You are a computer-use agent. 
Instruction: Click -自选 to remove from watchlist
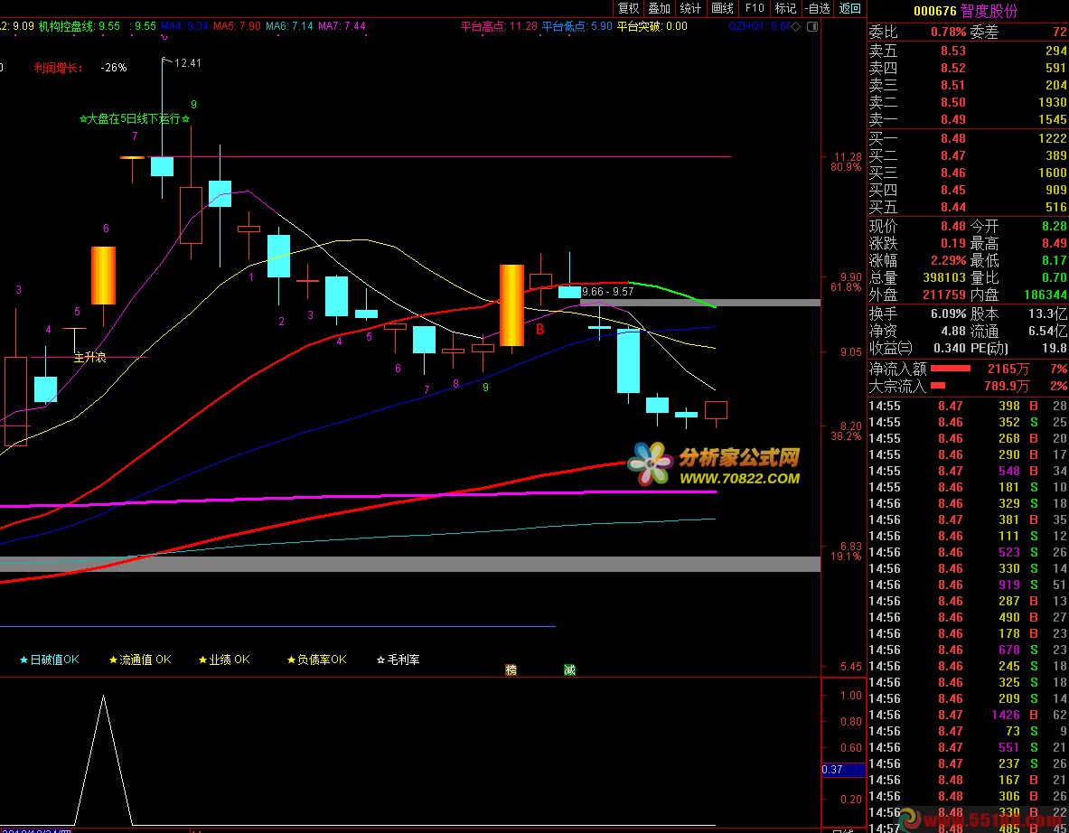tap(818, 8)
